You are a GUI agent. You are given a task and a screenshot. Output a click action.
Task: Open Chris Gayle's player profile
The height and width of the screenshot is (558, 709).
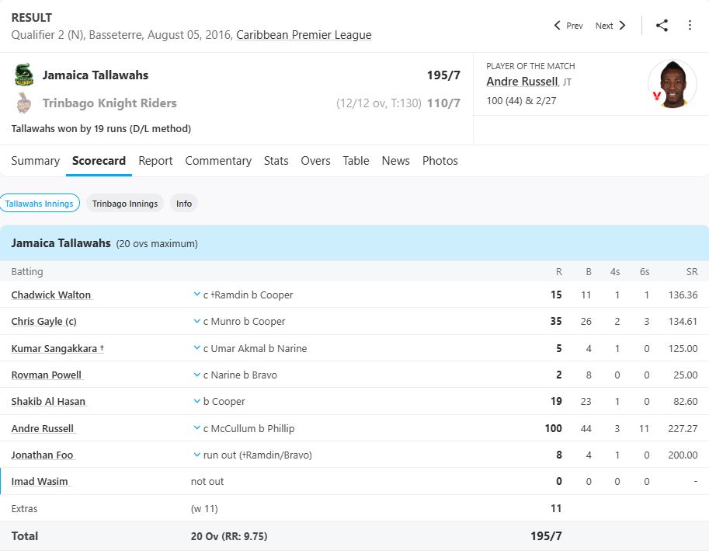point(43,321)
